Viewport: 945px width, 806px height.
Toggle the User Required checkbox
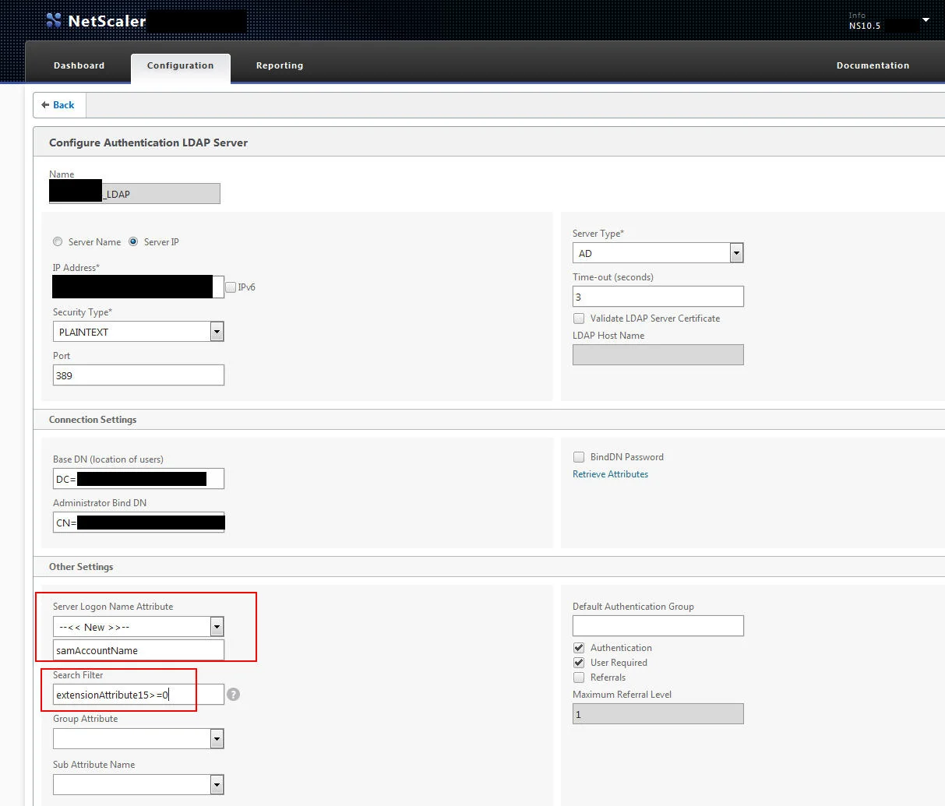pos(579,662)
